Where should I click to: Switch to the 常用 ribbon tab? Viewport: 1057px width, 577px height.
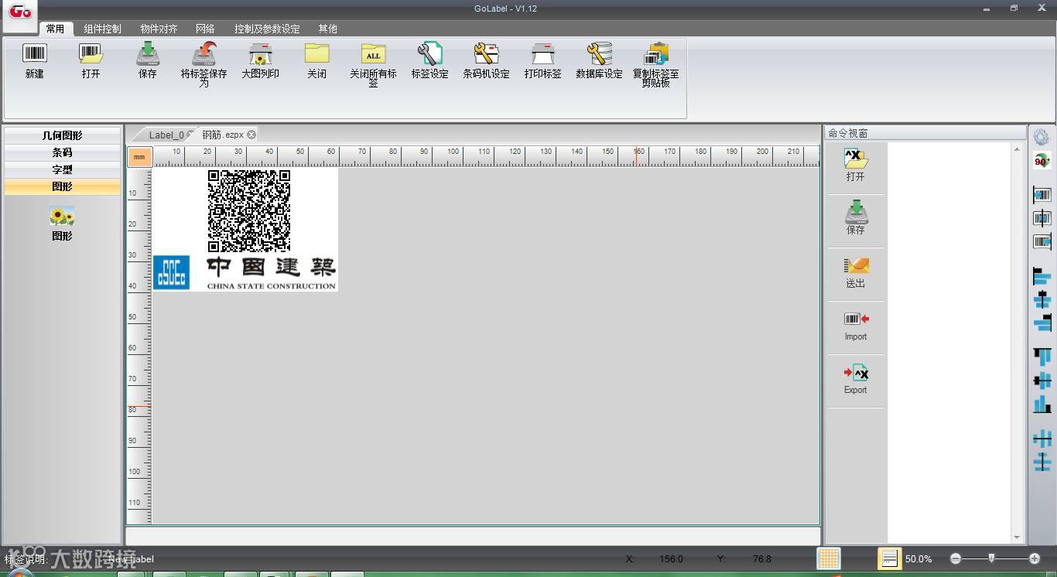(x=55, y=29)
